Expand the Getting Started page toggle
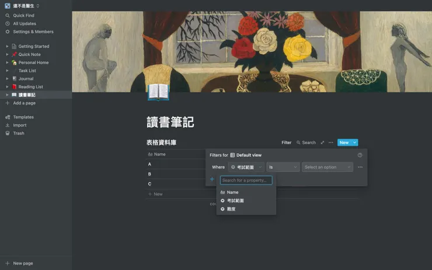Viewport: 432px width, 270px height. pyautogui.click(x=7, y=46)
